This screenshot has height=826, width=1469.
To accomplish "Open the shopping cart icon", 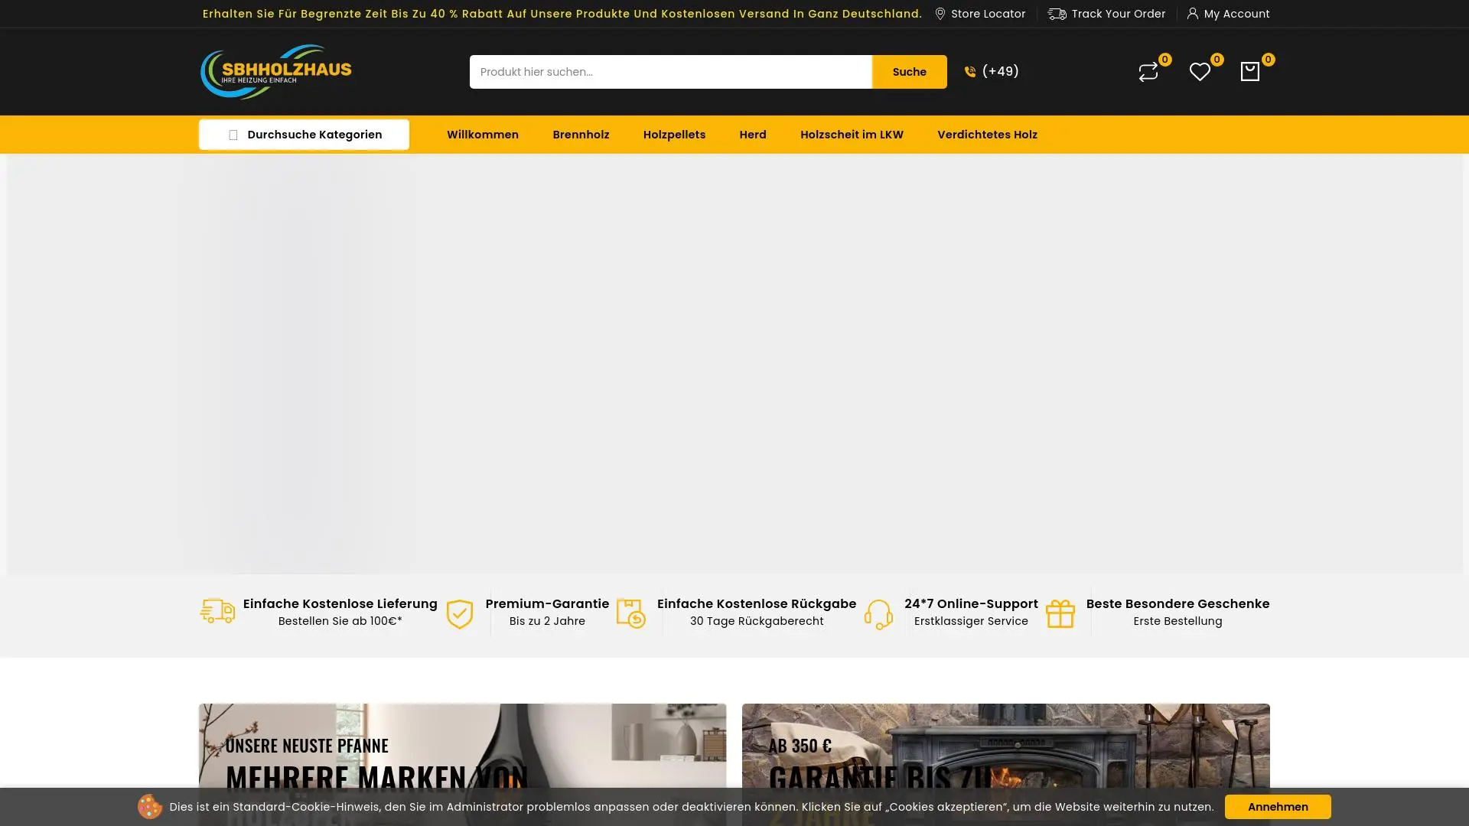I will tap(1249, 72).
